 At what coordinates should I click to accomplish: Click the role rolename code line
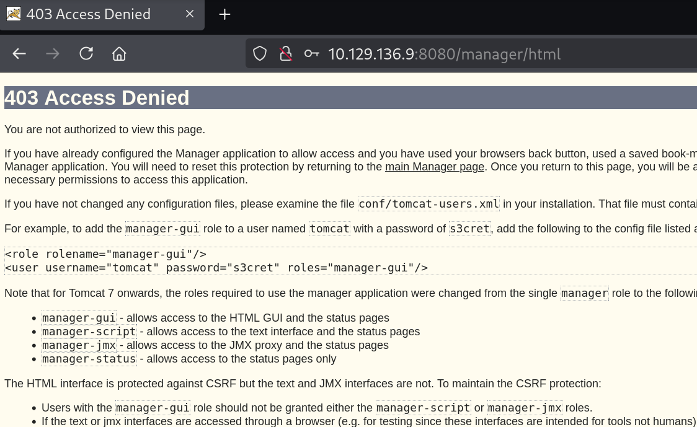pyautogui.click(x=105, y=254)
